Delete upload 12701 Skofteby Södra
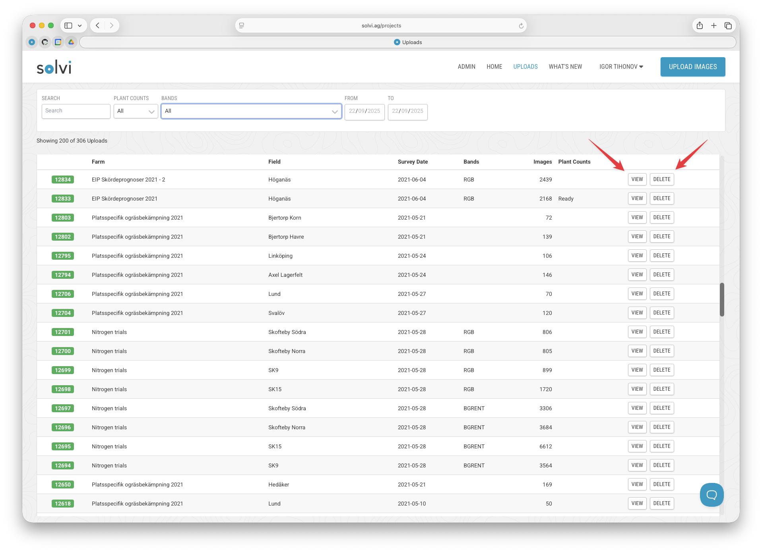Image resolution: width=762 pixels, height=552 pixels. point(661,332)
